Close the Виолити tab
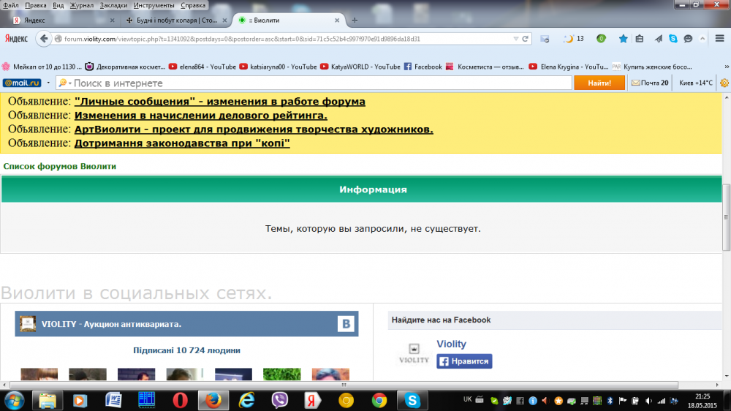The height and width of the screenshot is (411, 731). click(x=337, y=20)
